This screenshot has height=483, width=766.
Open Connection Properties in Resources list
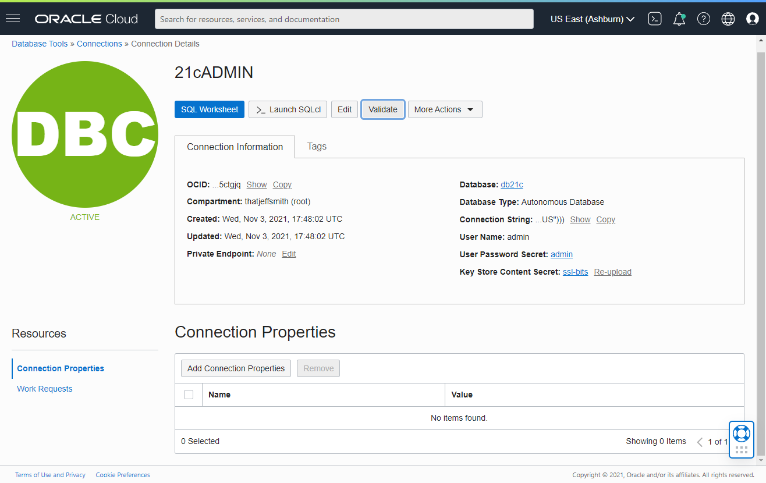tap(61, 368)
